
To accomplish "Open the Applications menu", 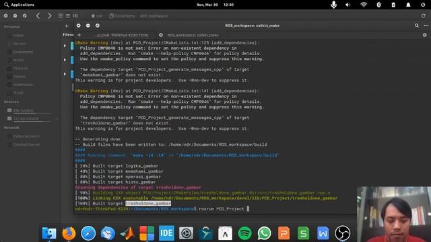I will point(20,5).
